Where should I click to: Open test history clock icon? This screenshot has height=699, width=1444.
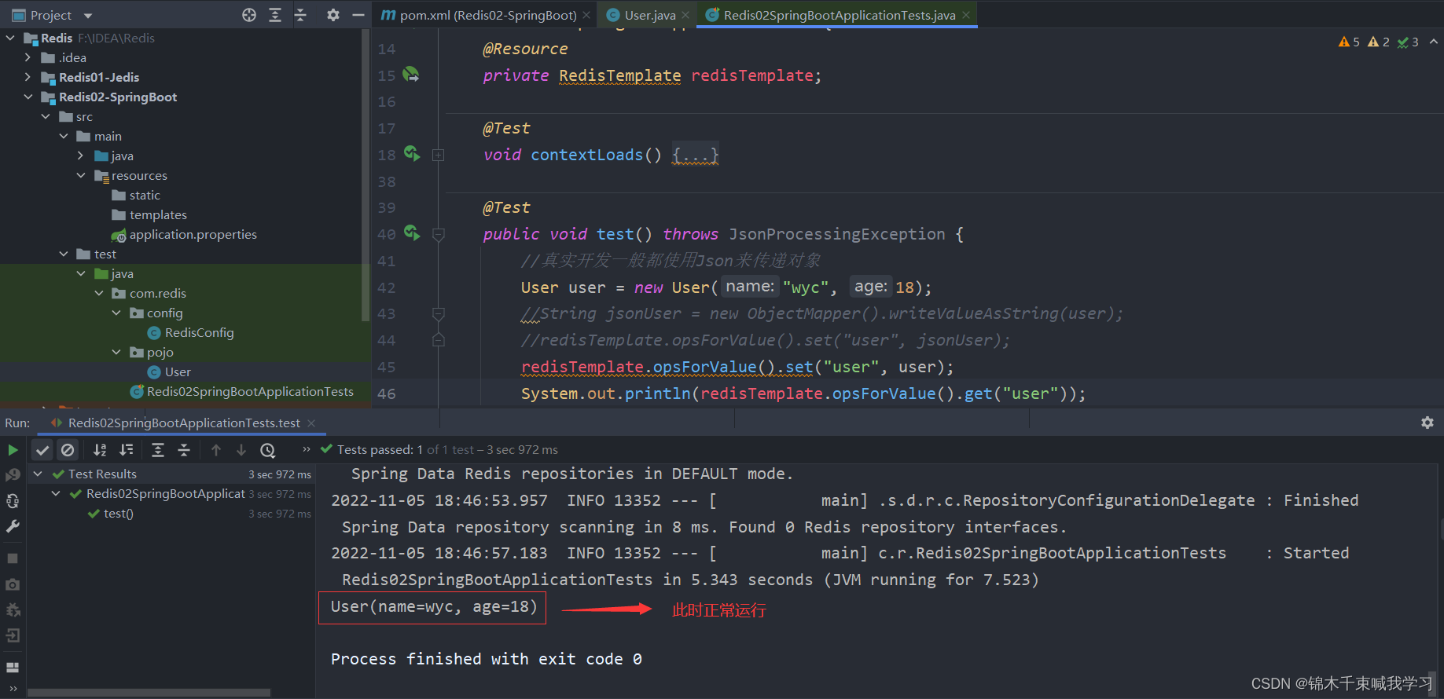point(268,450)
